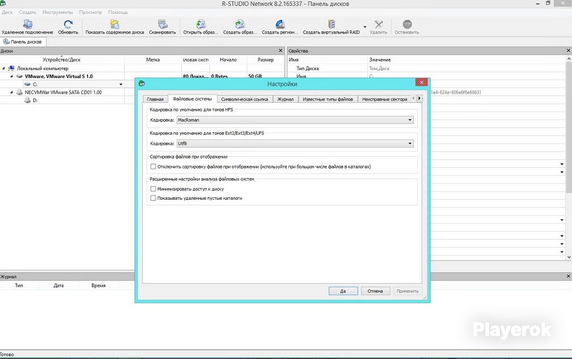Open the Символическая ссылка tab
Viewport: 572px width, 359px height.
pyautogui.click(x=245, y=99)
